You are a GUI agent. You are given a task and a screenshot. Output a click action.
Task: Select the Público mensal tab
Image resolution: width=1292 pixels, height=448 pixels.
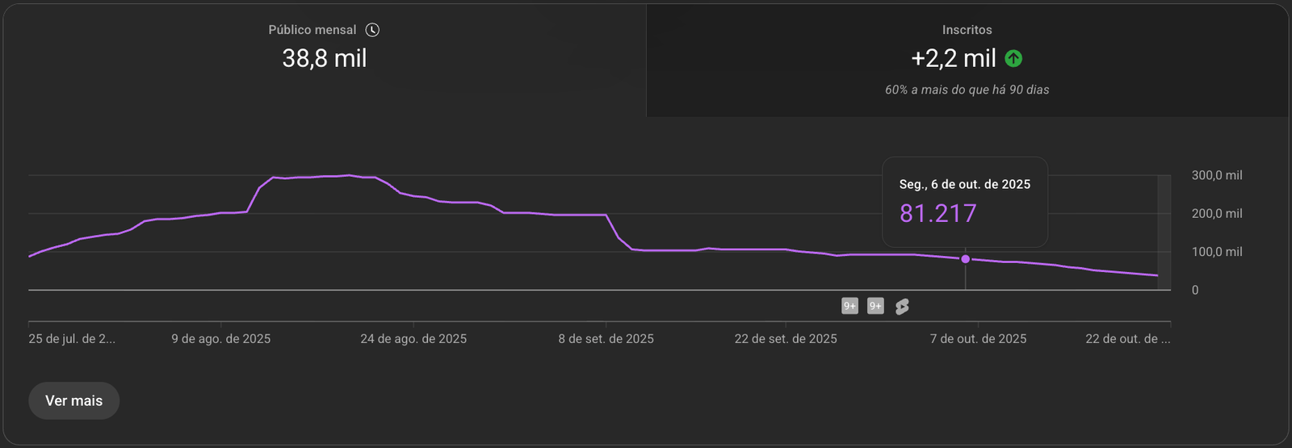coord(324,61)
